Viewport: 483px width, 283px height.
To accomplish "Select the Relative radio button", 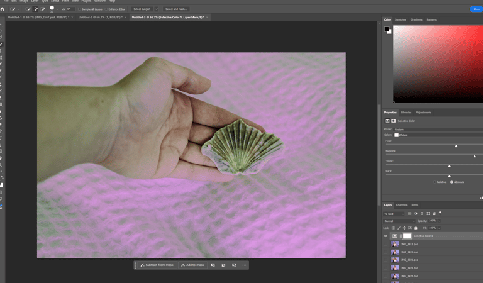I will click(x=434, y=182).
